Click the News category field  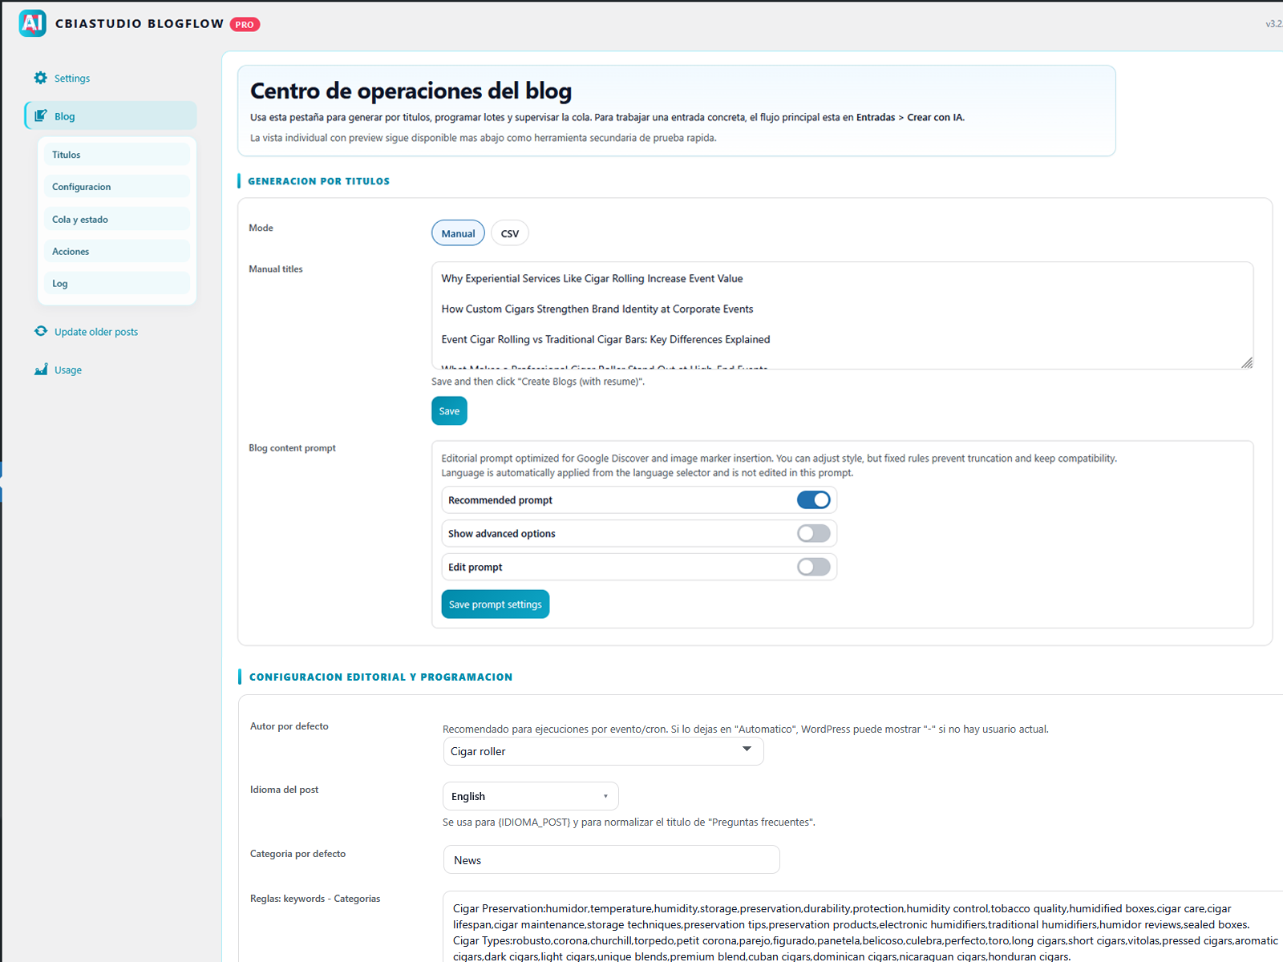[x=611, y=859]
